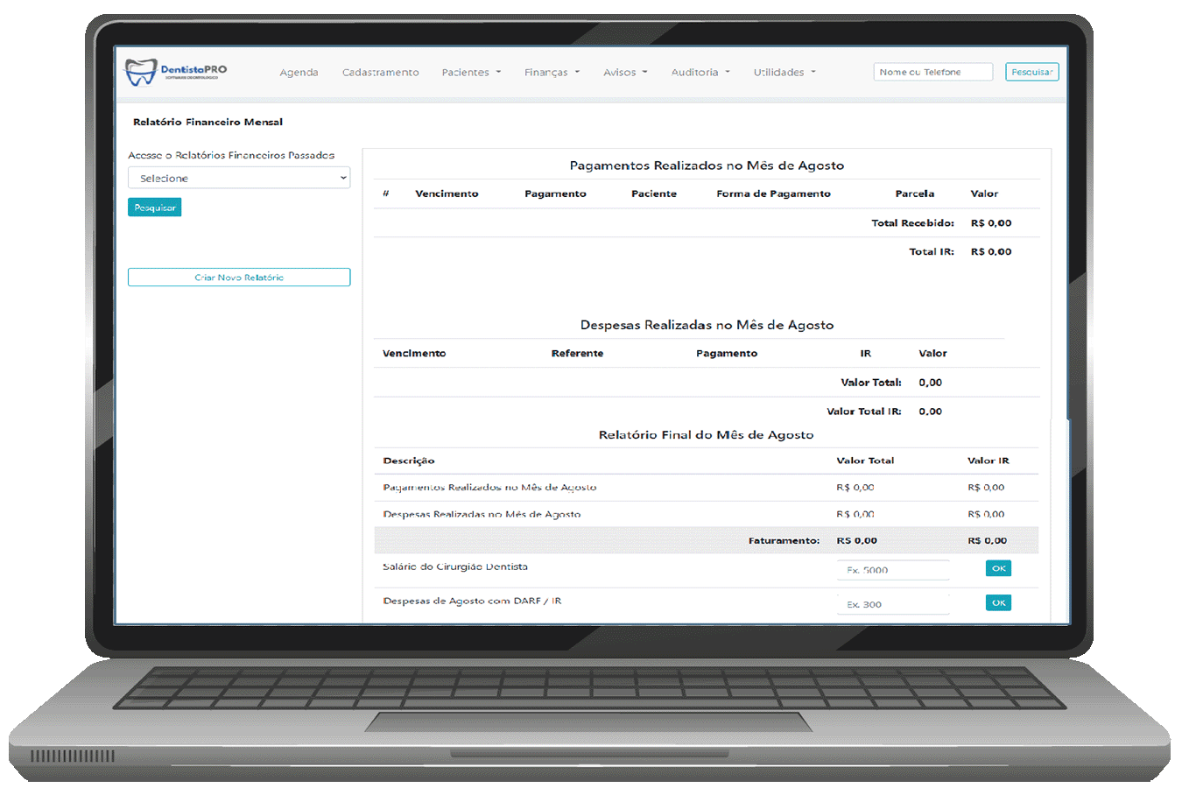Click the teal Pesquisar button under Selecione
Viewport: 1182px width, 788px height.
click(155, 208)
